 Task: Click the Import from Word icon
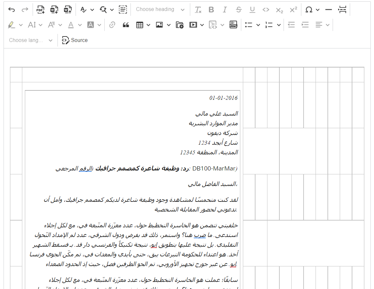tap(68, 10)
